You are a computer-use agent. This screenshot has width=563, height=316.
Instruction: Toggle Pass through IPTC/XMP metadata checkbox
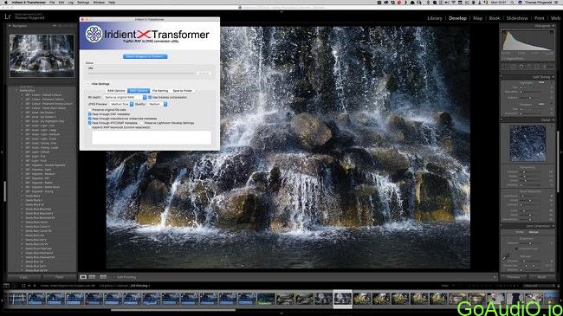pos(90,123)
